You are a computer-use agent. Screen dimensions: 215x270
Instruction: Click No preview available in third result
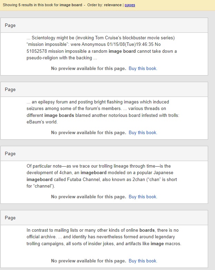pyautogui.click(x=88, y=197)
